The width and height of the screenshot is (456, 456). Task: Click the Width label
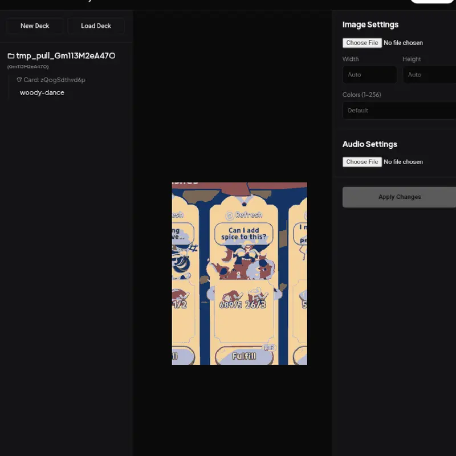(x=351, y=59)
